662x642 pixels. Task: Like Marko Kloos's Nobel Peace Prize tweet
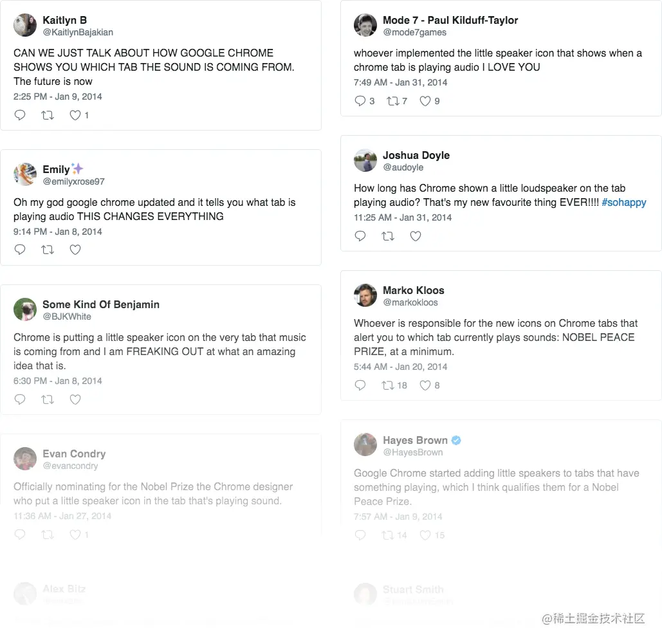(425, 385)
